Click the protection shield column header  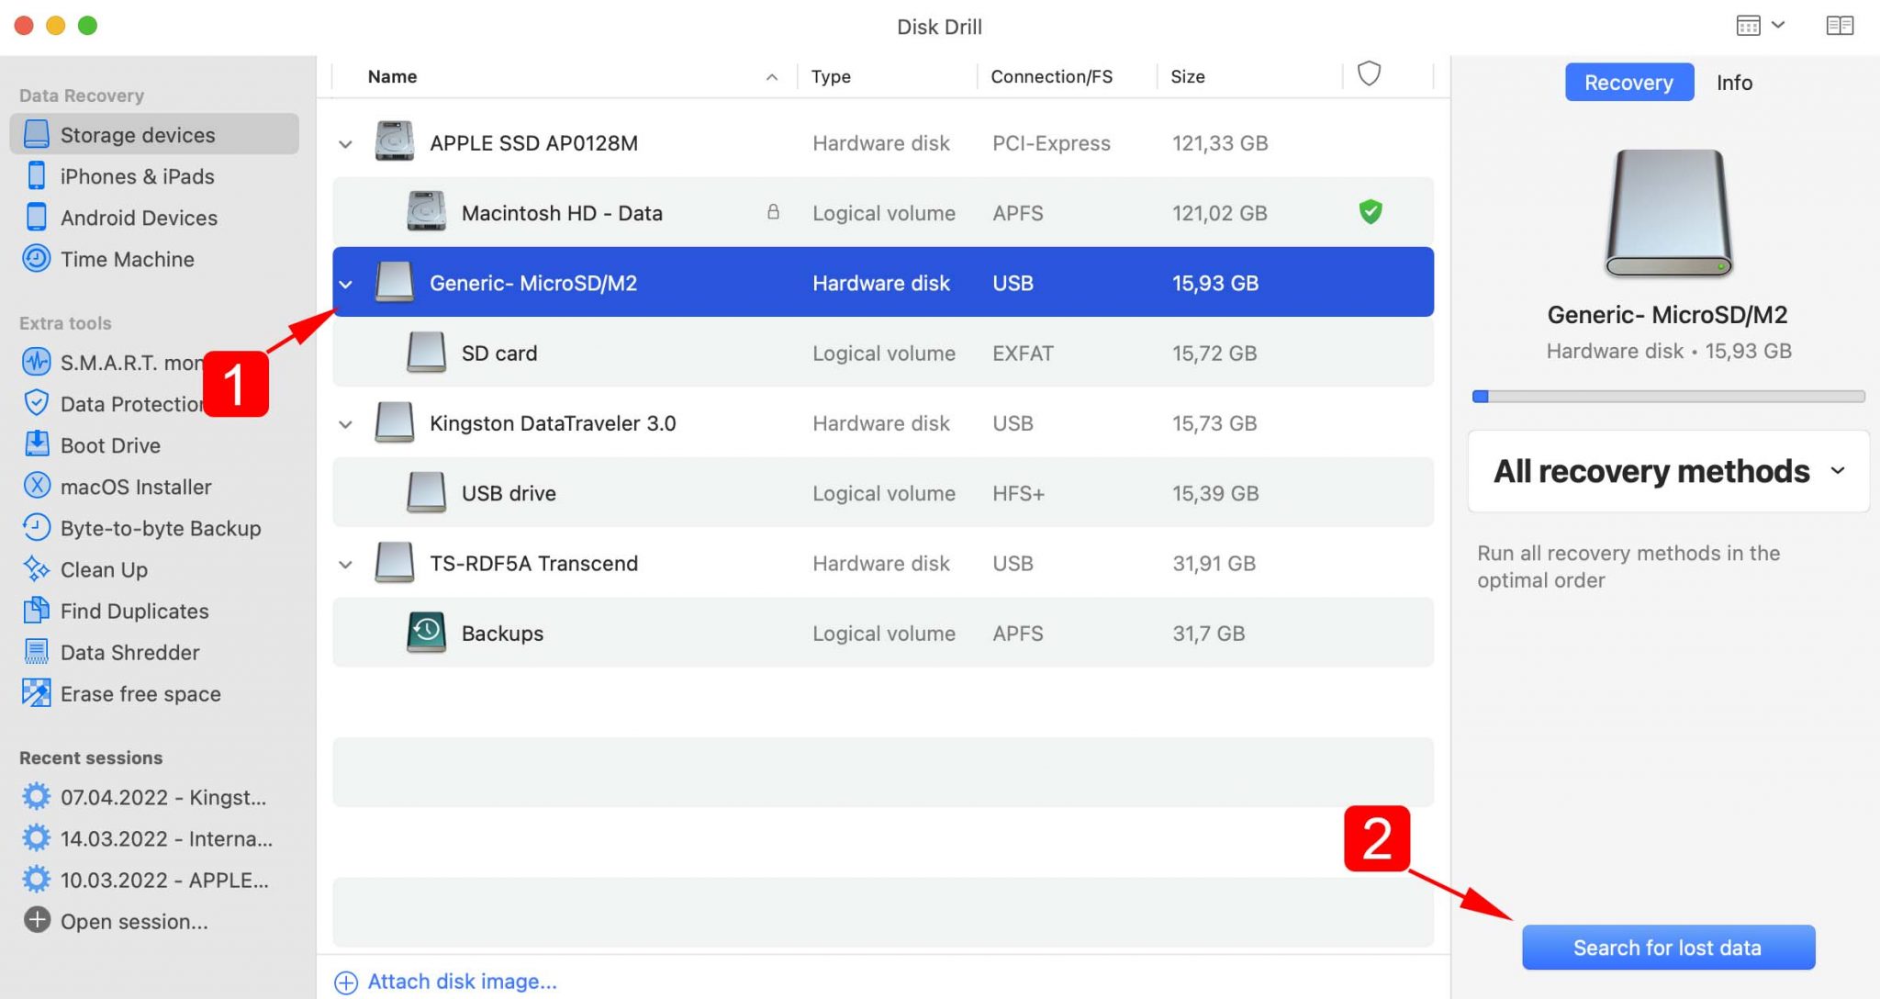pos(1369,73)
